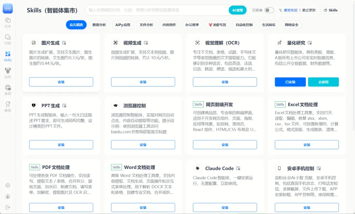This screenshot has width=355, height=214.
Task: Select the 办公效率 category tab
Action: tap(192, 25)
